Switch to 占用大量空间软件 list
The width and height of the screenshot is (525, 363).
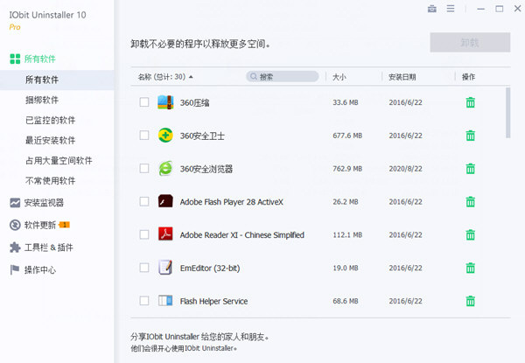(59, 160)
